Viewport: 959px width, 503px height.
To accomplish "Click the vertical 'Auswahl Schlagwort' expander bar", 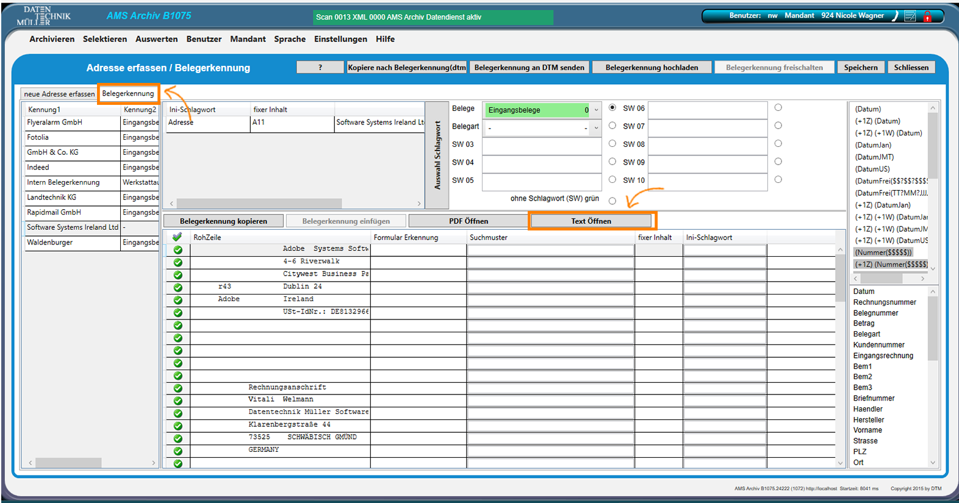I will 437,155.
